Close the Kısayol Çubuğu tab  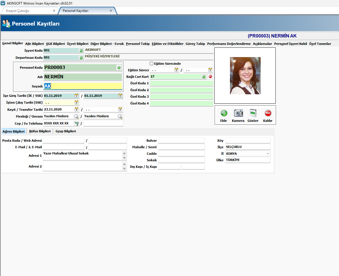[x=54, y=11]
